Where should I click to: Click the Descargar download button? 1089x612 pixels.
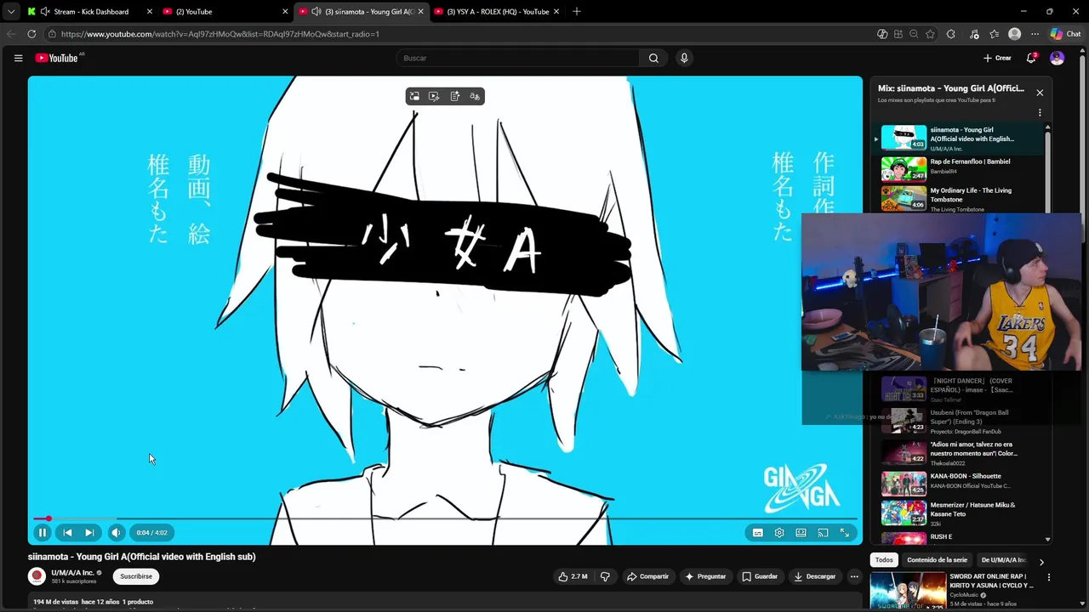815,576
